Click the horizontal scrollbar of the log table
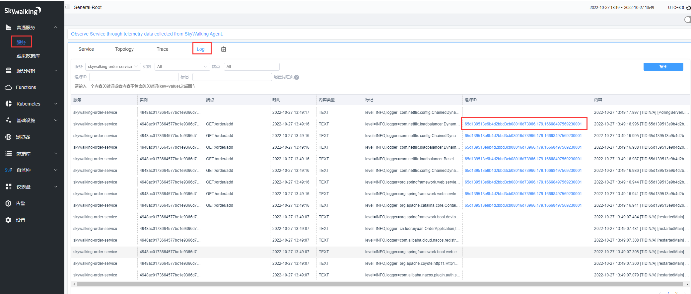The width and height of the screenshot is (691, 294). [x=380, y=284]
